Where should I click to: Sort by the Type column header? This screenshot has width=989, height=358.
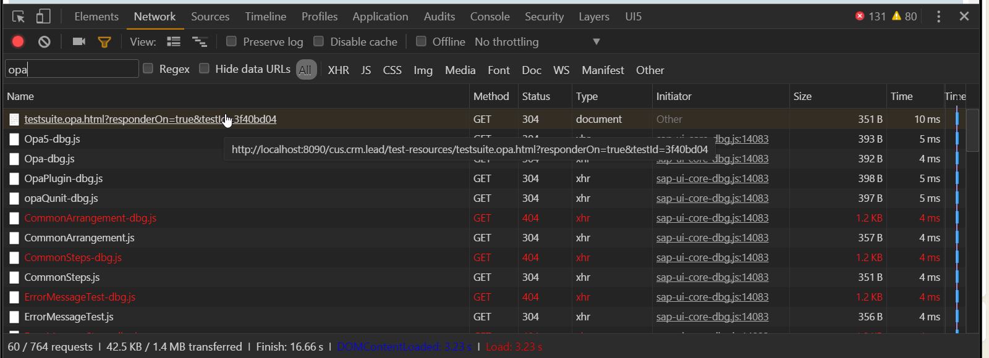tap(611, 96)
